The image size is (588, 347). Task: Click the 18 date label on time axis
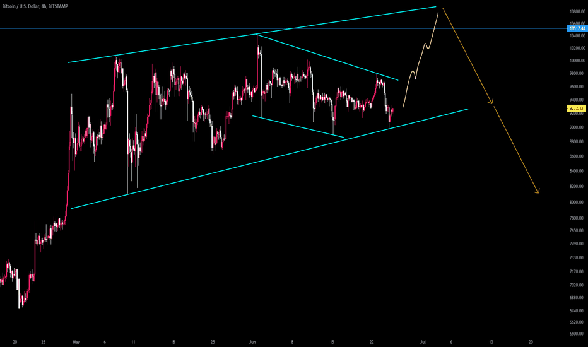point(173,342)
